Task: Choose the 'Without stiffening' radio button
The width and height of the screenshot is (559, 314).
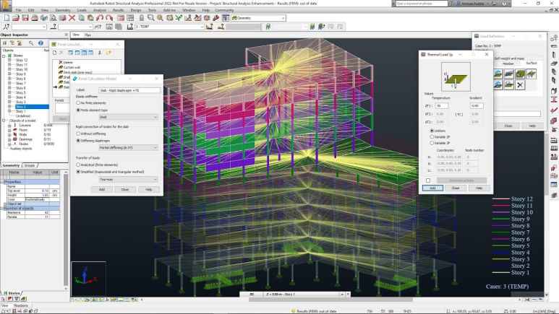Action: [x=78, y=134]
